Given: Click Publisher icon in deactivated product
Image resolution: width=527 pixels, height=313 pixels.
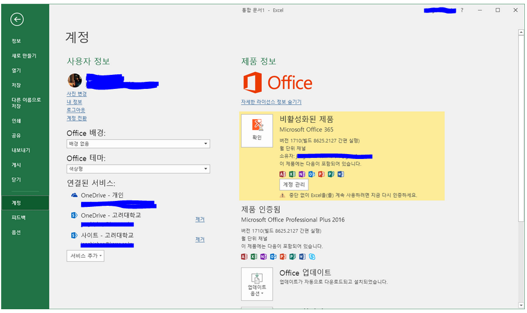Looking at the screenshot, I should pyautogui.click(x=331, y=174).
